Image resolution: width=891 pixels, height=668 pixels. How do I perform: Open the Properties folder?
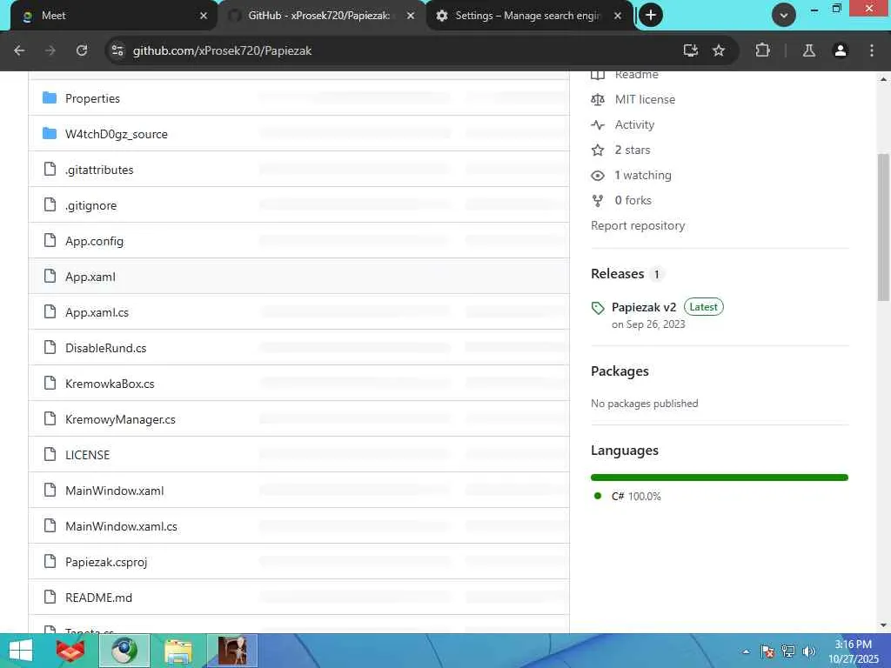click(x=92, y=98)
